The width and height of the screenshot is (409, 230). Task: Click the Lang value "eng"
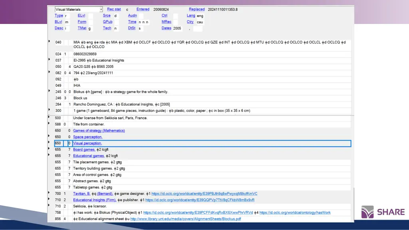click(200, 16)
